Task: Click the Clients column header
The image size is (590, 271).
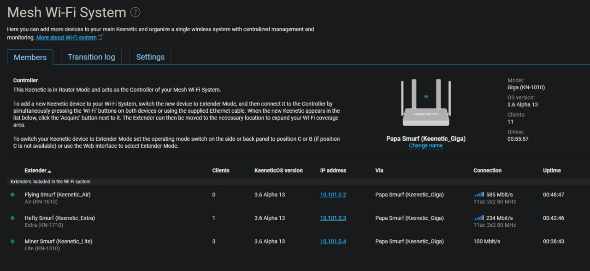Action: click(x=221, y=171)
